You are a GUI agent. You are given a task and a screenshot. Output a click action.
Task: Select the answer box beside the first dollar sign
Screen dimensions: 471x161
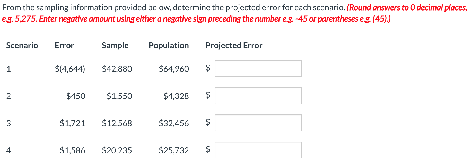click(258, 68)
